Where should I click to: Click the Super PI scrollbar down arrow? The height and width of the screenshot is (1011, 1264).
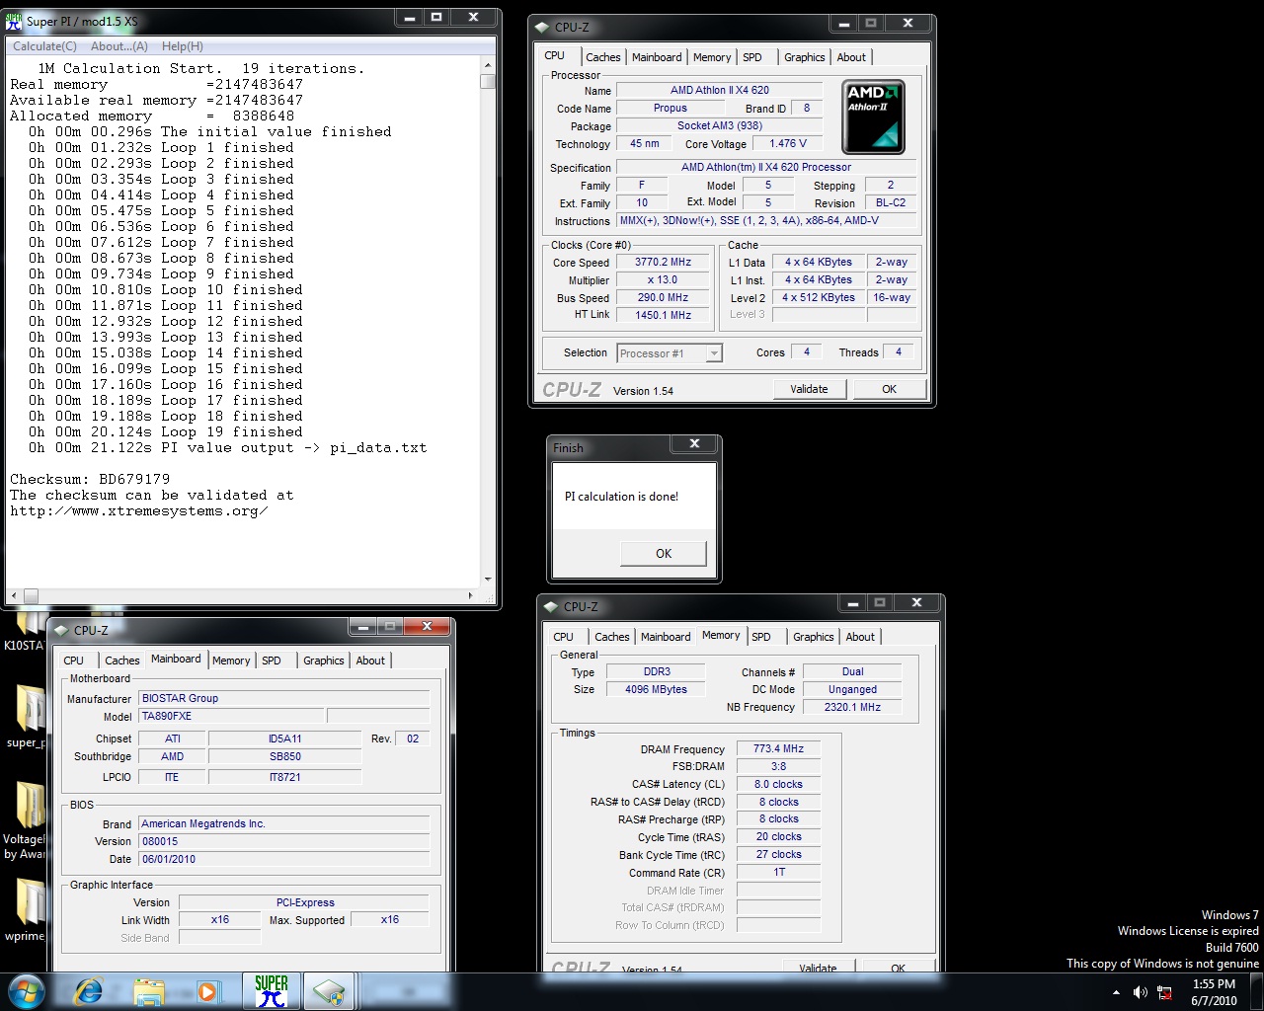coord(488,580)
